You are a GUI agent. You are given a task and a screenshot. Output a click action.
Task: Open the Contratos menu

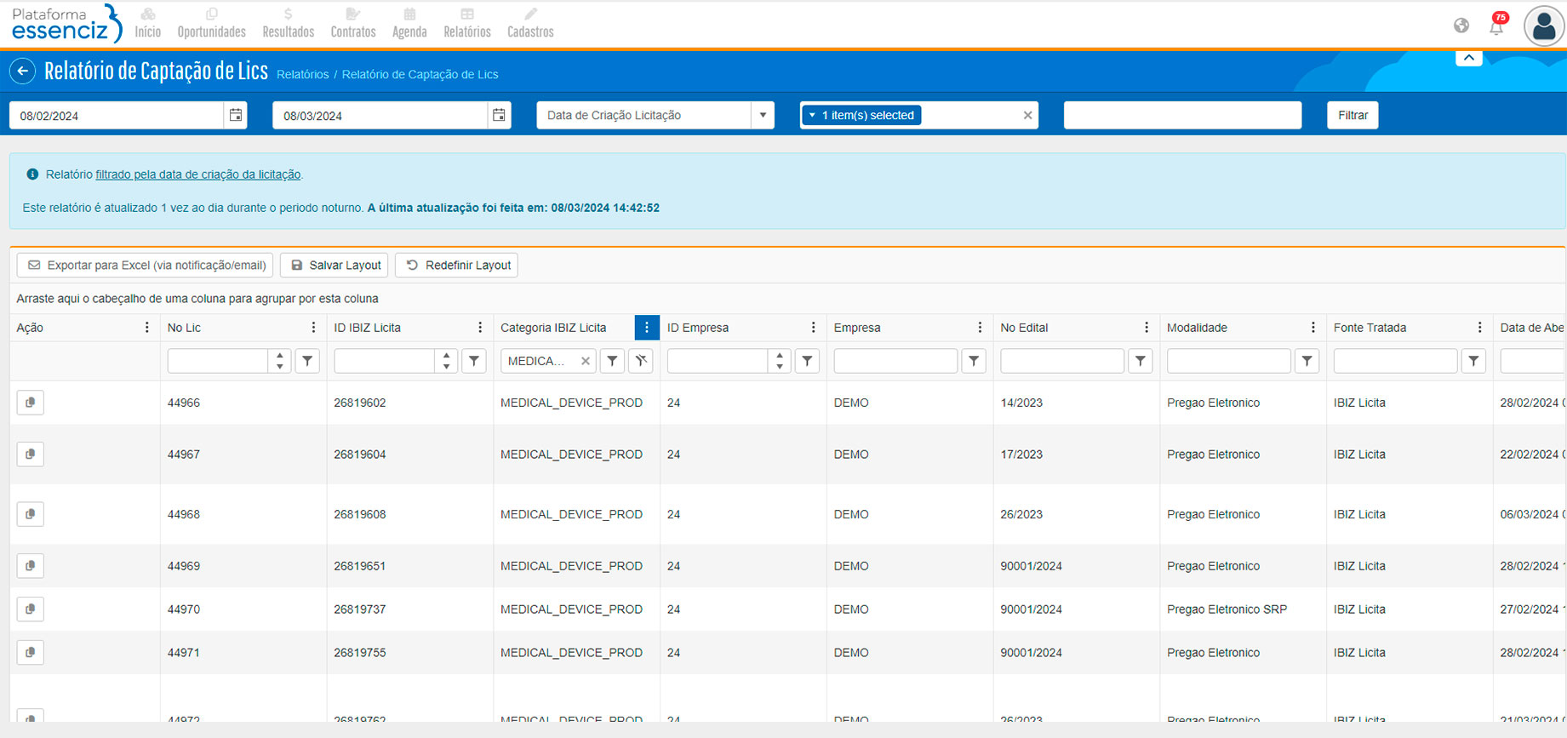pos(353,24)
